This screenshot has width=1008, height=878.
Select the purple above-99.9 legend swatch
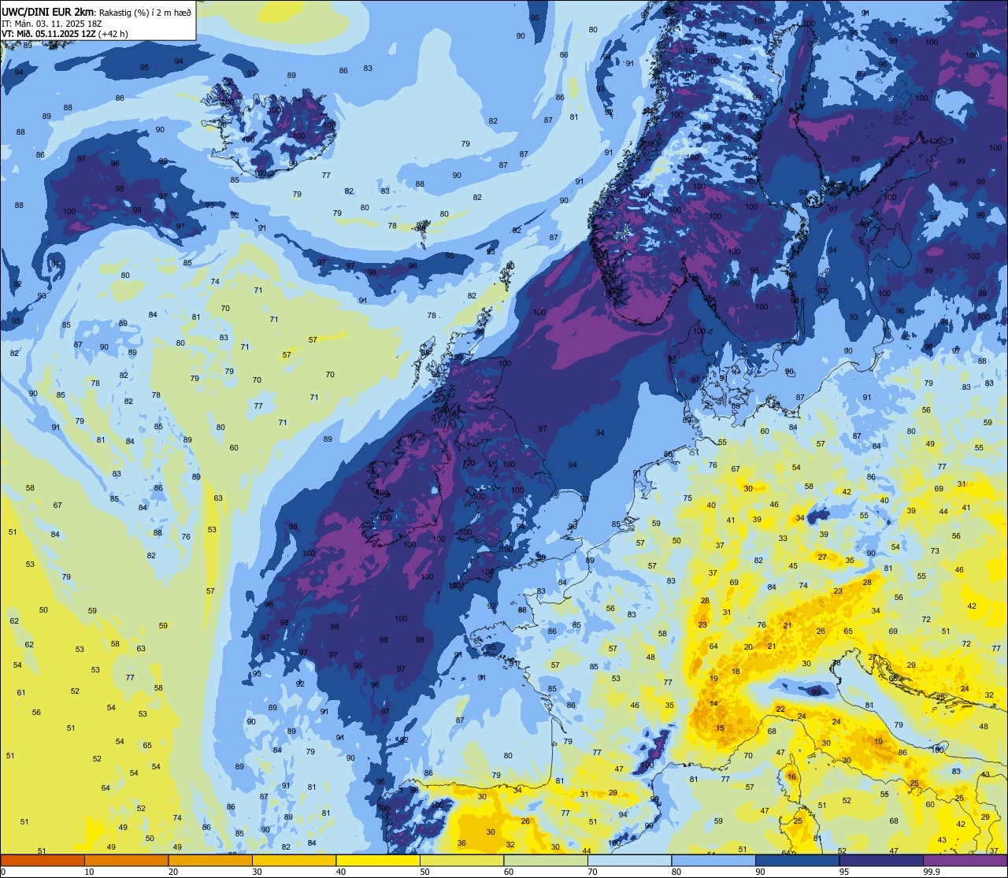pyautogui.click(x=965, y=860)
